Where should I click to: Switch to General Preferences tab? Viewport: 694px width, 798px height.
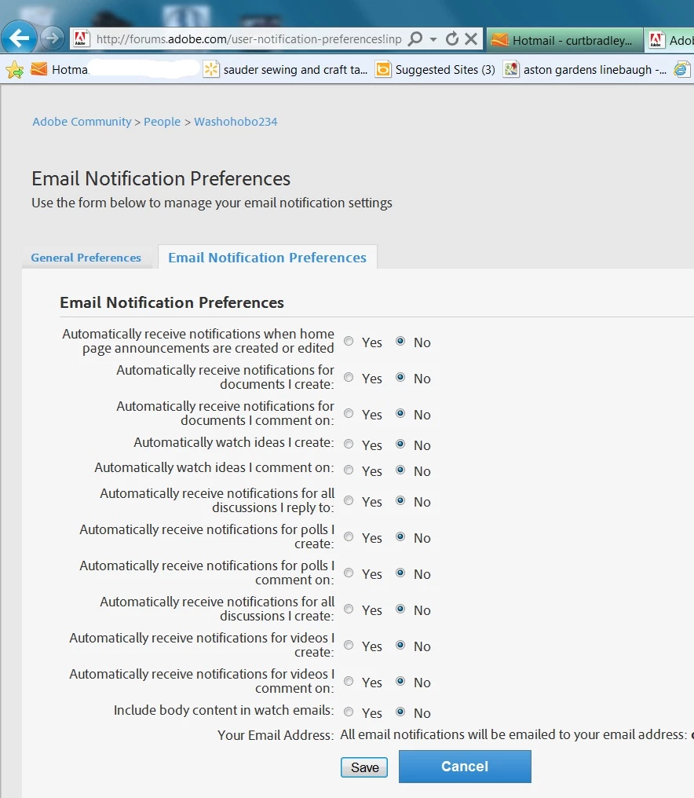click(x=86, y=258)
